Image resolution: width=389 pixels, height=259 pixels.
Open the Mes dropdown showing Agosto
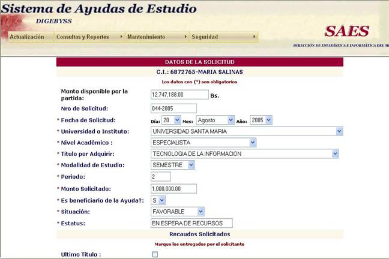point(215,120)
